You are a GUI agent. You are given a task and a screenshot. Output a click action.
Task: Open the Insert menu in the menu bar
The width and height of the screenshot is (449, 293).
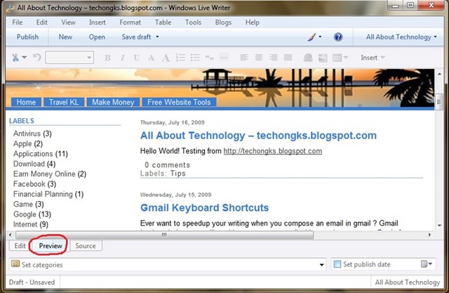97,22
